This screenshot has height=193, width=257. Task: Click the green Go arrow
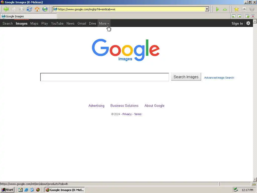[x=217, y=9]
